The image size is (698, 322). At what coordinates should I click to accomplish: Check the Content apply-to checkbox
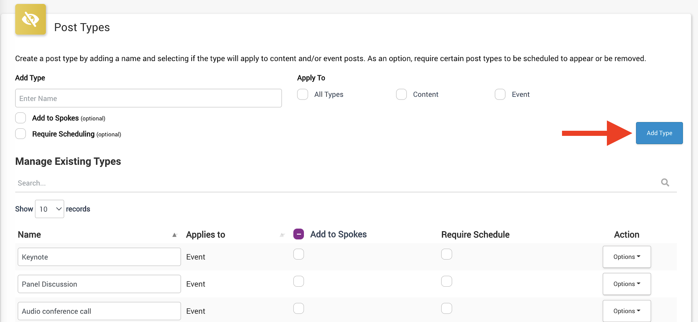tap(401, 94)
